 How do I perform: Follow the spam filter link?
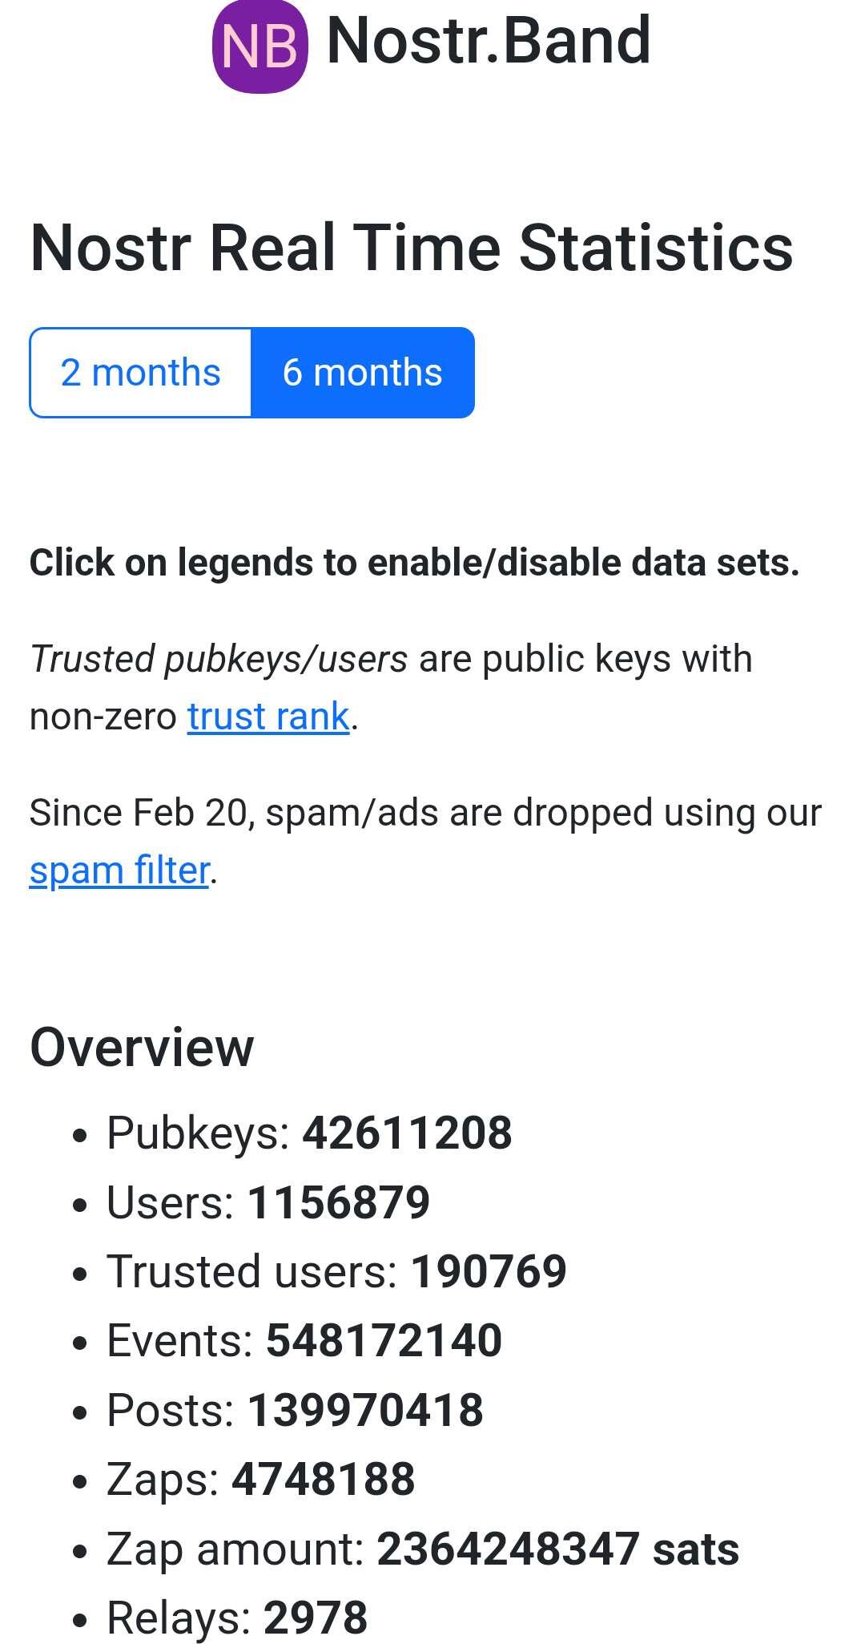(120, 870)
